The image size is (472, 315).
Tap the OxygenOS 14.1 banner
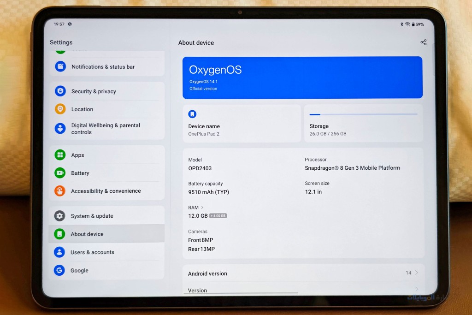point(302,77)
